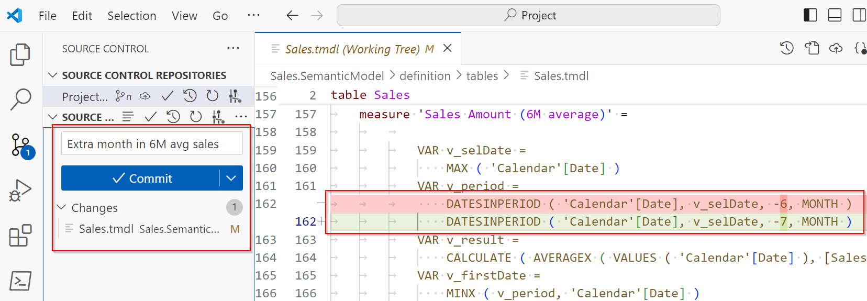Open the Extensions view
Viewport: 867px width, 301px height.
point(20,236)
